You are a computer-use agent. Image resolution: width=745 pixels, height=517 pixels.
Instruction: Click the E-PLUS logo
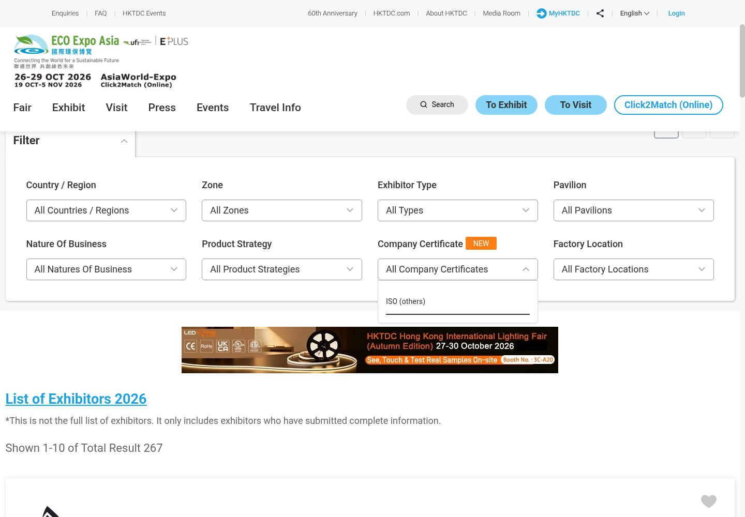174,41
